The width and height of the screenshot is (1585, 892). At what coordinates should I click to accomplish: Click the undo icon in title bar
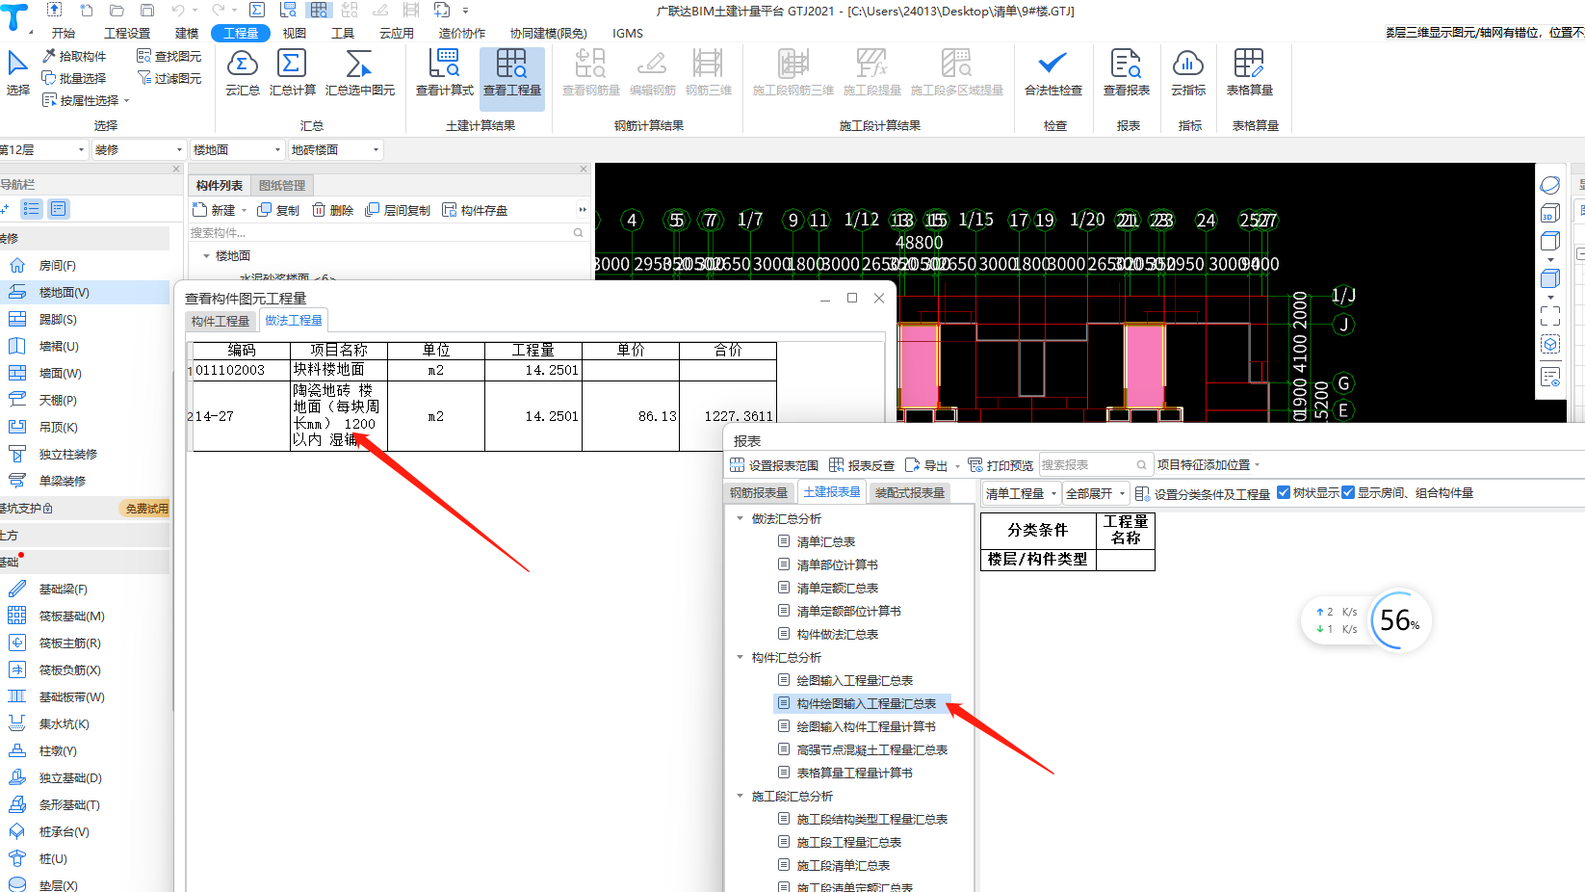[178, 11]
